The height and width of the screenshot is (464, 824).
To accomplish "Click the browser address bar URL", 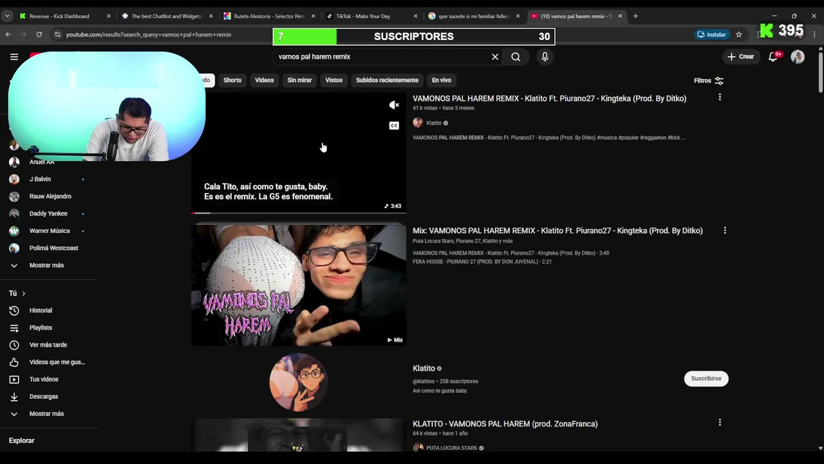I will [149, 35].
